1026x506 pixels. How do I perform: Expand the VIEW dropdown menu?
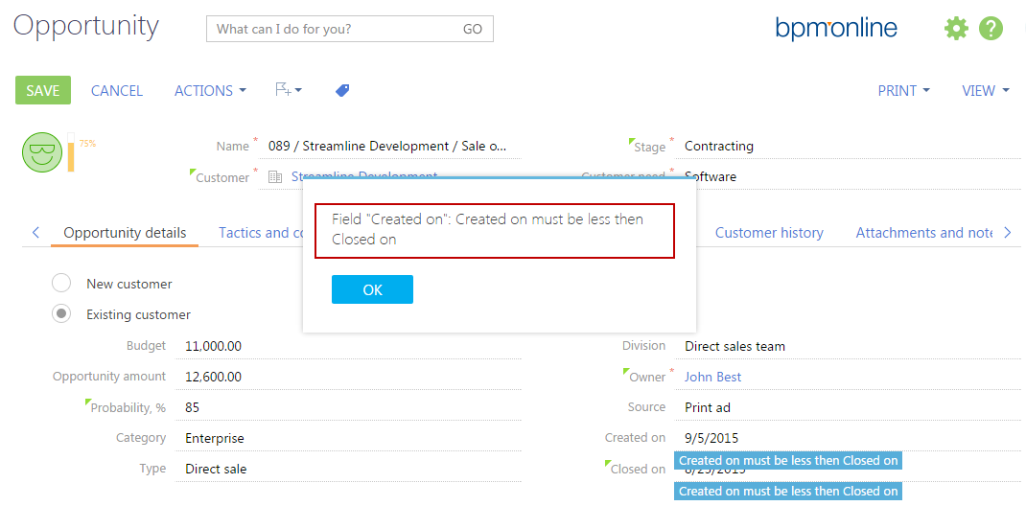point(985,90)
